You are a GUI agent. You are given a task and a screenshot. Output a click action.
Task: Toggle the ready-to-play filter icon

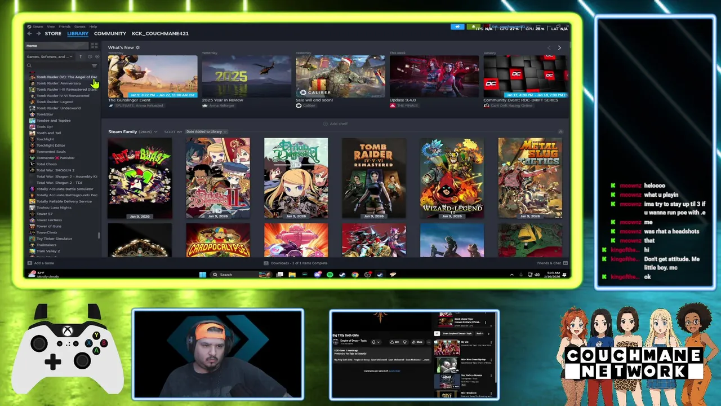click(97, 56)
